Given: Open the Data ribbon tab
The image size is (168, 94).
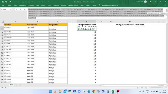Looking at the screenshot, I should 38,5.
